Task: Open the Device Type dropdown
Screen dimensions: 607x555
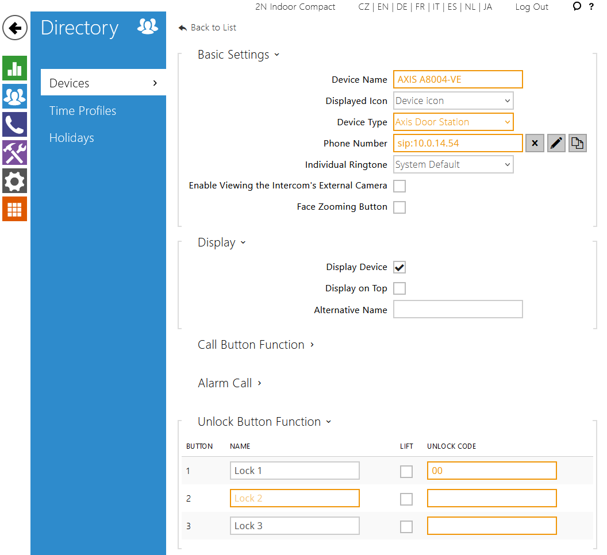Action: click(454, 122)
